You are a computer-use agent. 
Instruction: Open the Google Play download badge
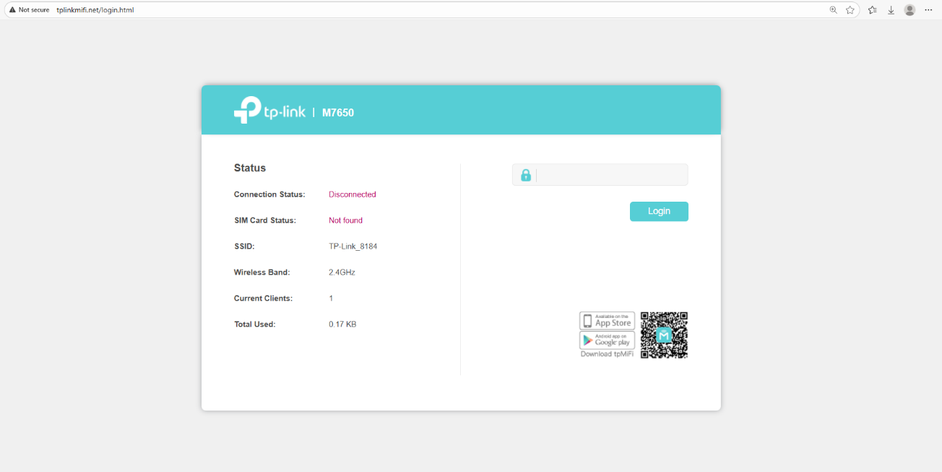click(607, 340)
